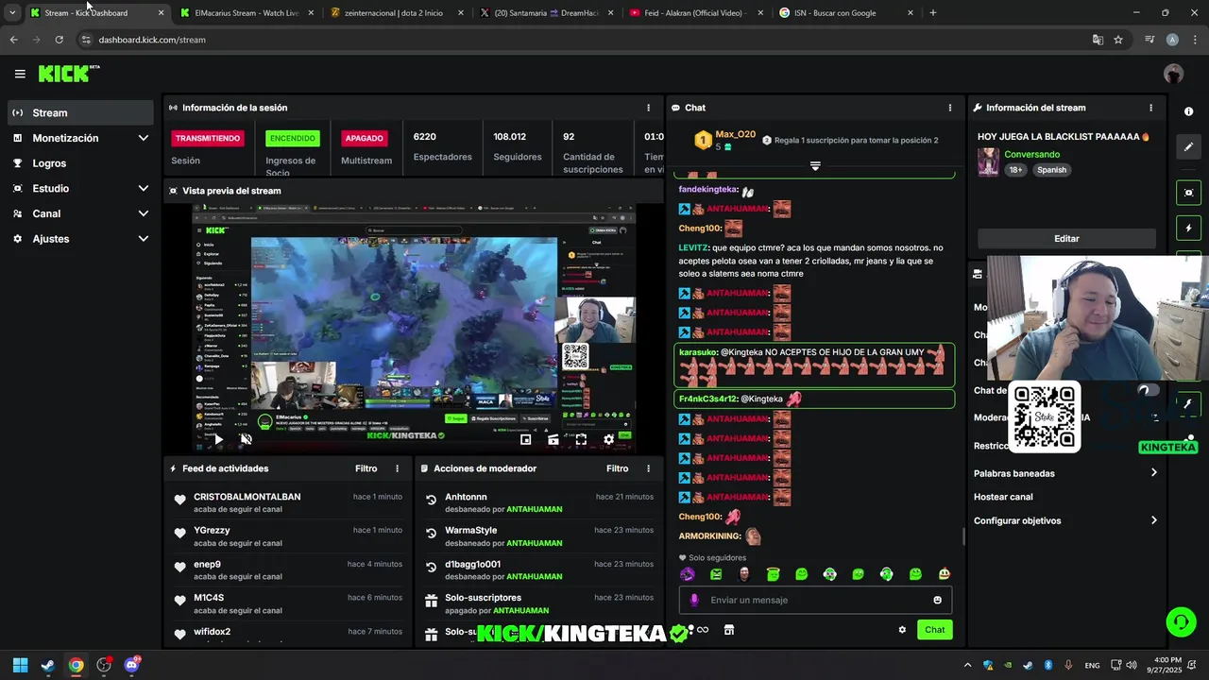The image size is (1209, 680).
Task: Open the hamburger navigation menu
Action: [x=20, y=74]
